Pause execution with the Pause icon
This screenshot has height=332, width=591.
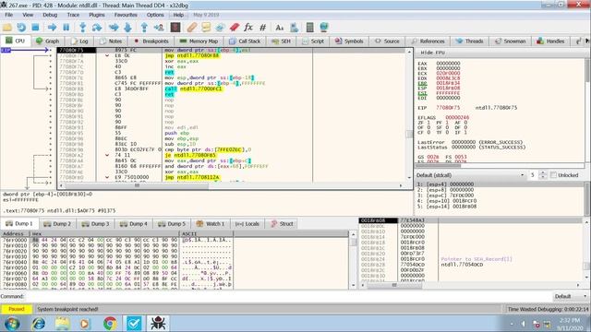click(66, 27)
